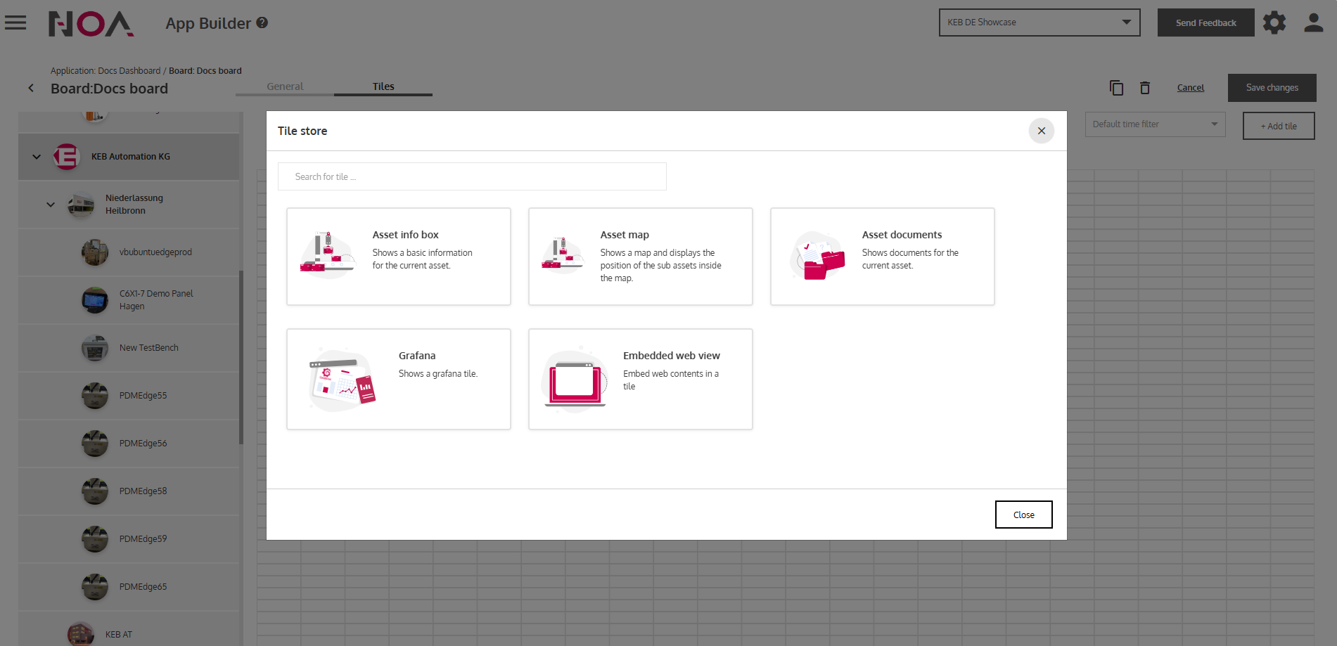Select the Asset info box tile
The height and width of the screenshot is (646, 1337).
point(398,257)
